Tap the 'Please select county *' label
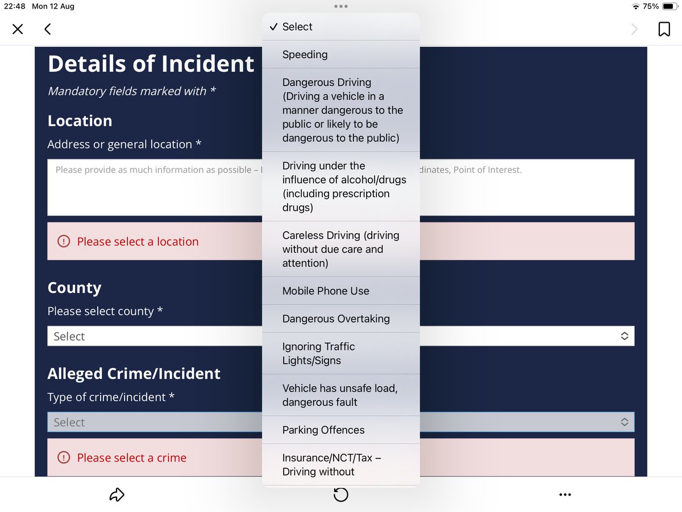This screenshot has height=512, width=682. [105, 311]
